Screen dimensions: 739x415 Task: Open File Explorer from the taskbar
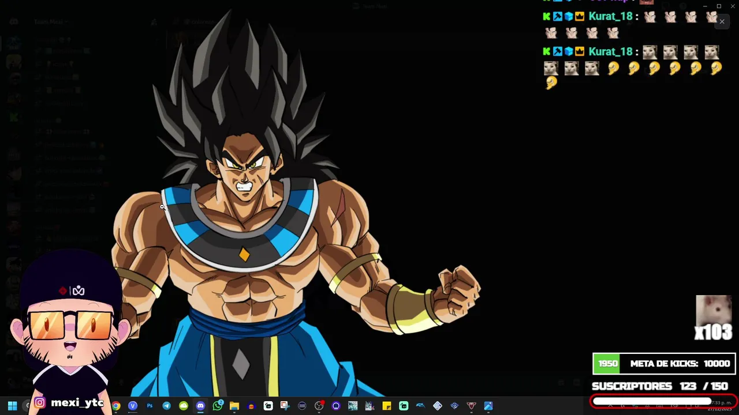tap(234, 406)
